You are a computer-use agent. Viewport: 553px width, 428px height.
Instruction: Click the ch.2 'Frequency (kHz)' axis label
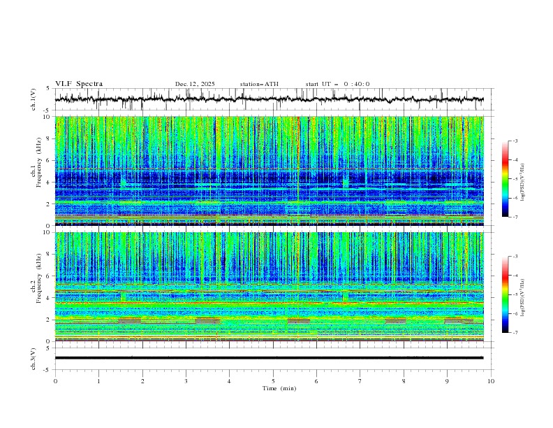[39, 278]
